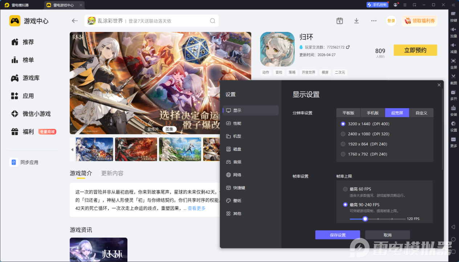Screen dimensions: 459x262
Task: Enter fullscreen via 全屏 icon
Action: (x=454, y=63)
